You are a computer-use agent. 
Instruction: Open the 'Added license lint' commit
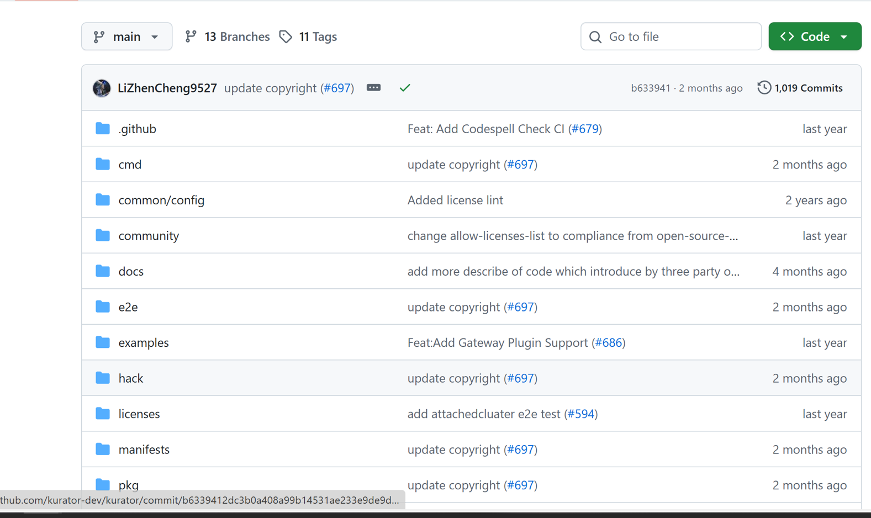[455, 200]
